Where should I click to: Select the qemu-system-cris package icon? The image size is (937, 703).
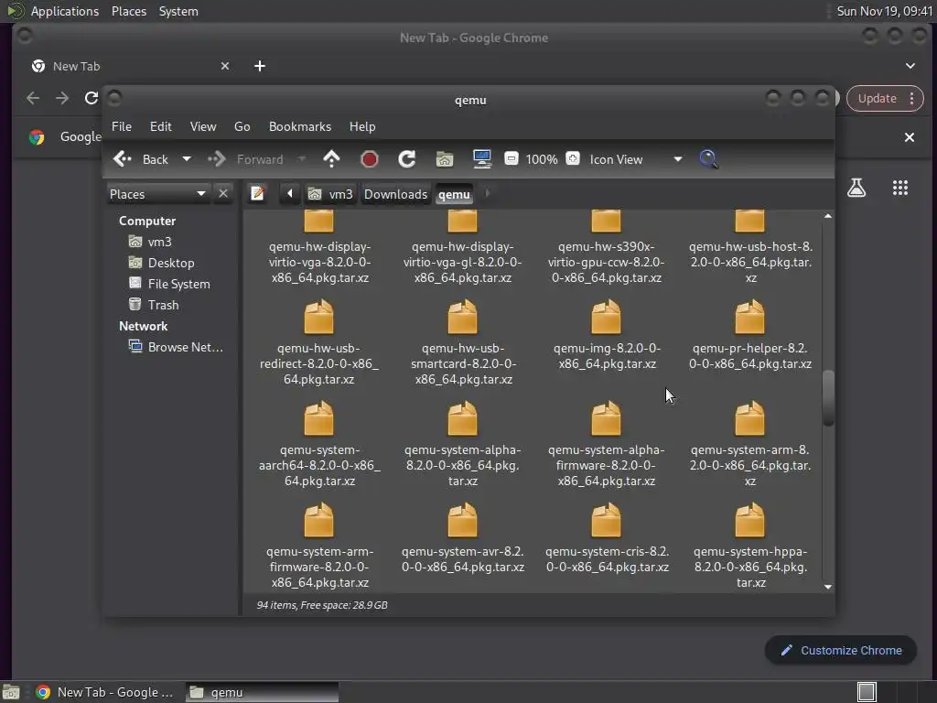[x=606, y=520]
